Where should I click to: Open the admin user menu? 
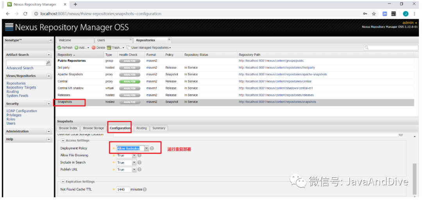[410, 23]
